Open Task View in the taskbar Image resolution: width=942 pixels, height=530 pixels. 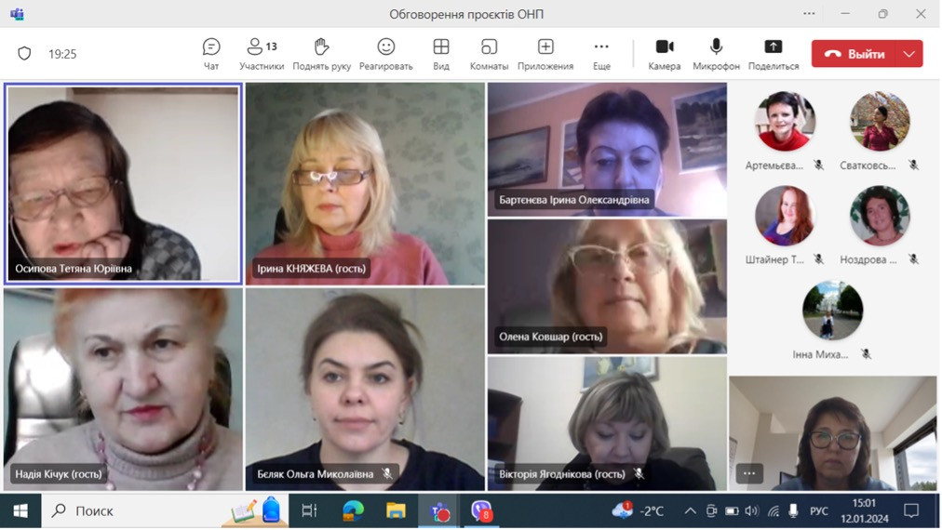click(309, 510)
